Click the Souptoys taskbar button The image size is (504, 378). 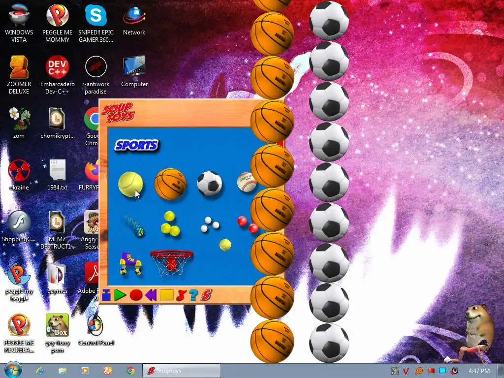(182, 371)
